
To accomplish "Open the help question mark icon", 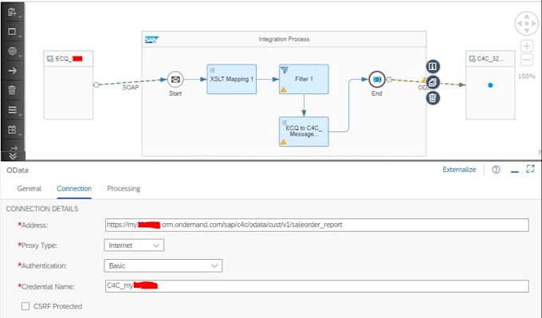I will click(496, 170).
